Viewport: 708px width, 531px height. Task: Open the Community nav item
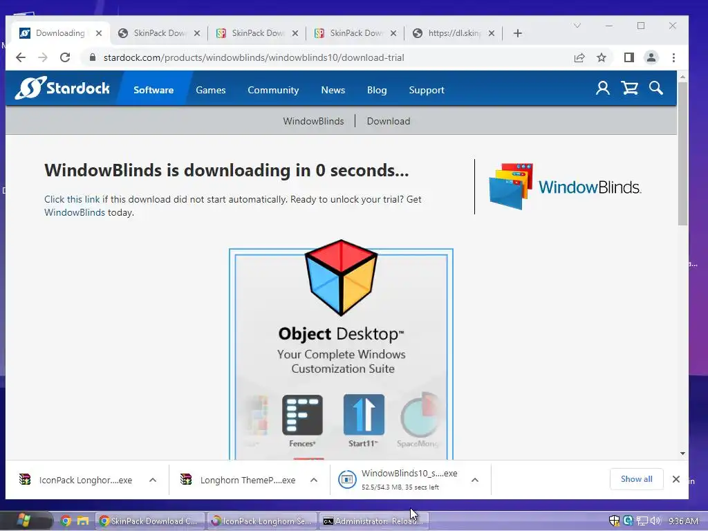point(273,90)
